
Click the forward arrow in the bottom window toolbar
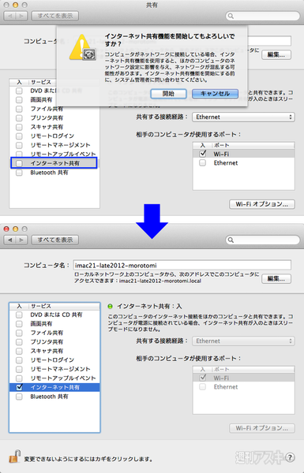[x=21, y=240]
